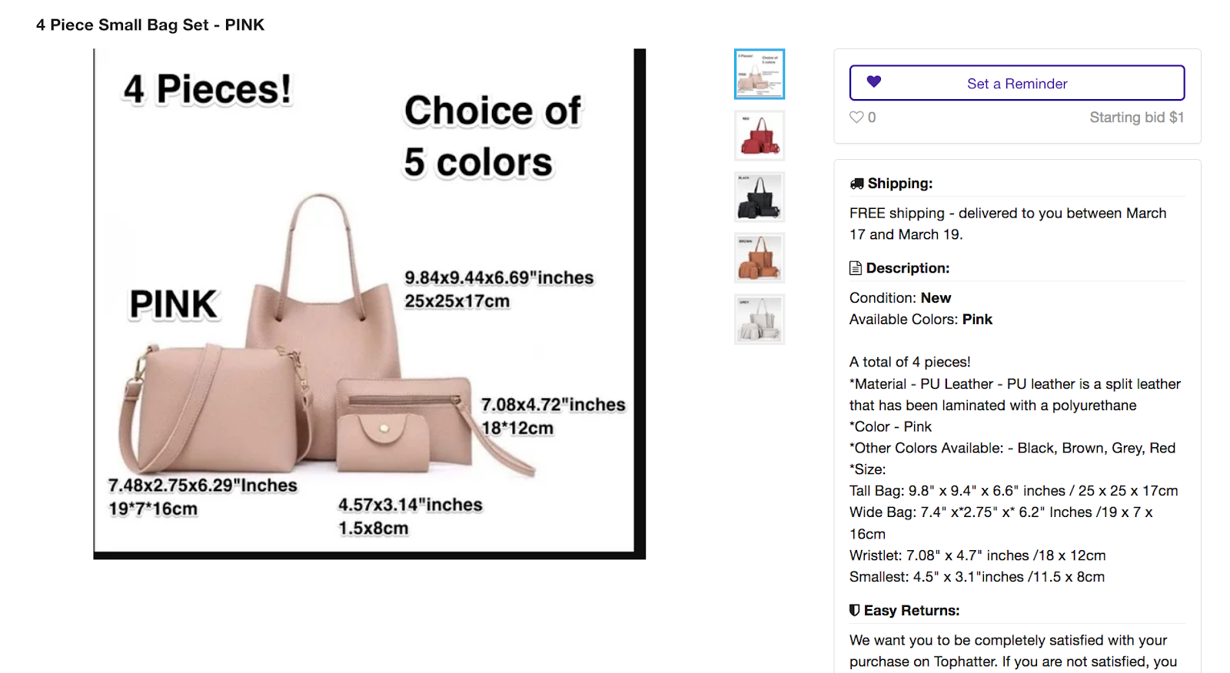Click the purple heart icon in reminder button

click(x=874, y=81)
